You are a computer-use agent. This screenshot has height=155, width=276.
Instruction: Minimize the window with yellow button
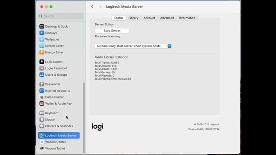pyautogui.click(x=46, y=7)
